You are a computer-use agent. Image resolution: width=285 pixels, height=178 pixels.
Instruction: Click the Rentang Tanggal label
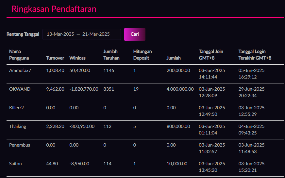pyautogui.click(x=23, y=34)
